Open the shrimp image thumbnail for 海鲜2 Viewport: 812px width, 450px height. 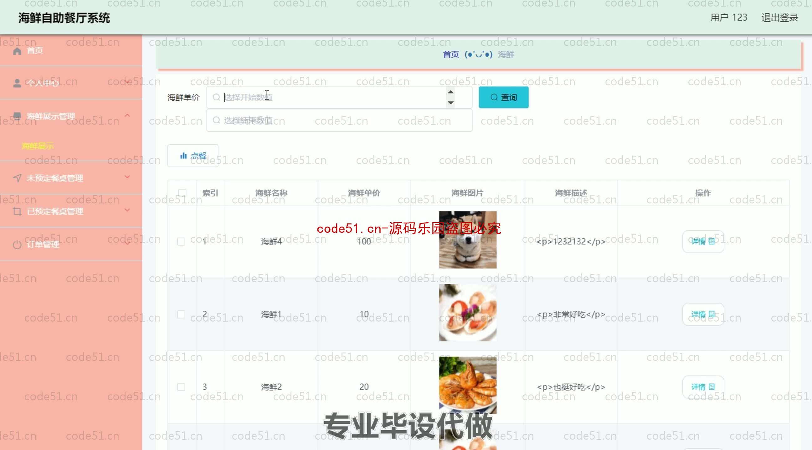click(x=468, y=385)
